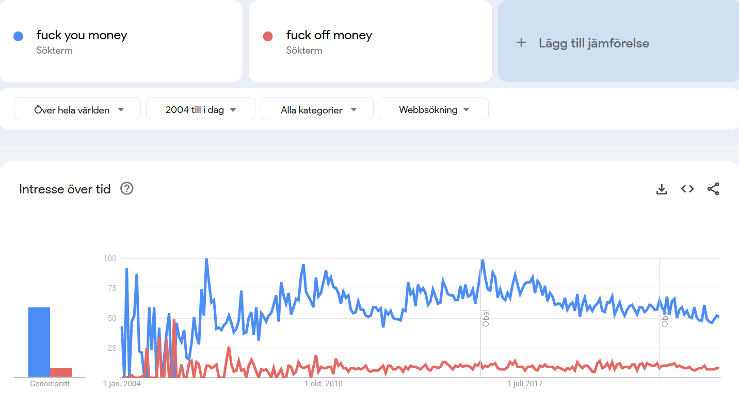Open the Alla kategorier dropdown
The image size is (739, 408).
(317, 109)
